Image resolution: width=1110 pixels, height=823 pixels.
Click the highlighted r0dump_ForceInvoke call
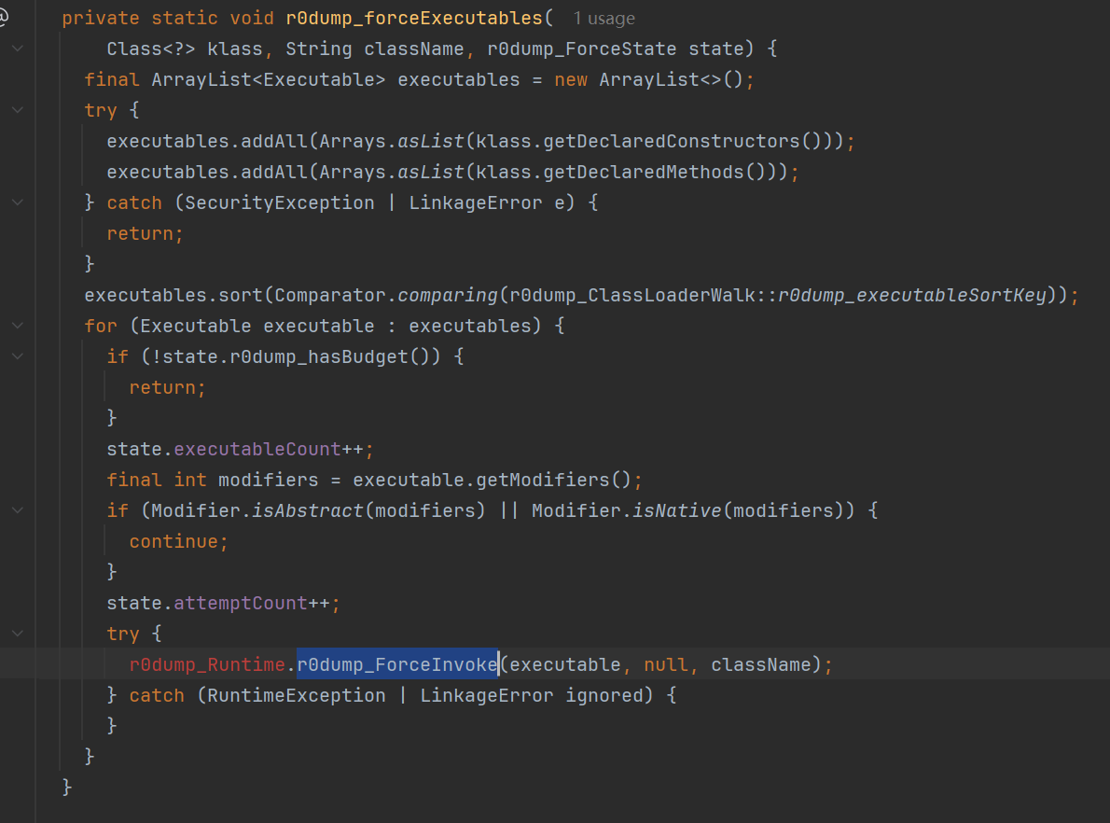pos(397,665)
